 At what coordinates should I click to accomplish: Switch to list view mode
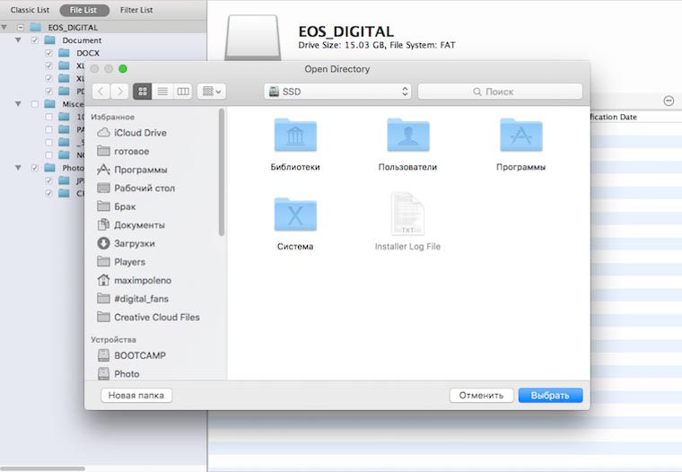pos(162,92)
